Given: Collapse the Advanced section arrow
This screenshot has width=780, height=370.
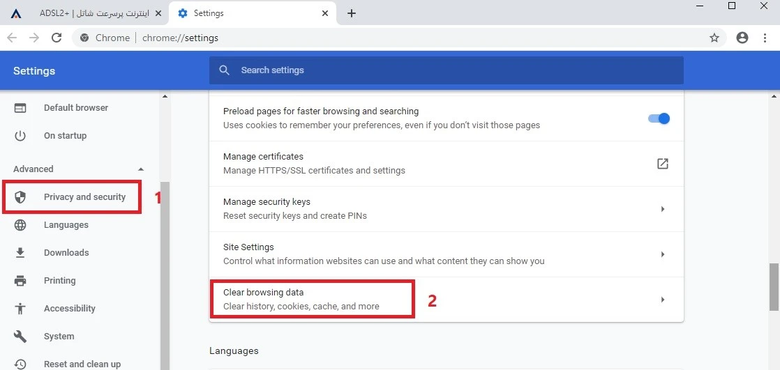Looking at the screenshot, I should click(141, 169).
